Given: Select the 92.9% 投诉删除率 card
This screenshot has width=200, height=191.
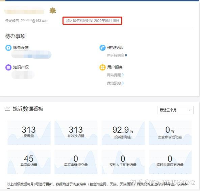Looking at the screenshot, I should pyautogui.click(x=123, y=133).
